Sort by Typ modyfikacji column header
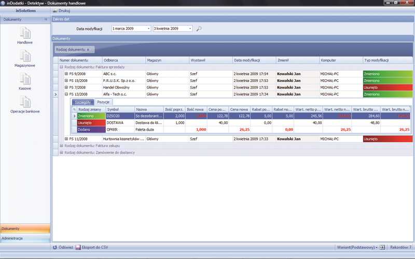Image resolution: width=415 pixels, height=259 pixels. (388, 60)
